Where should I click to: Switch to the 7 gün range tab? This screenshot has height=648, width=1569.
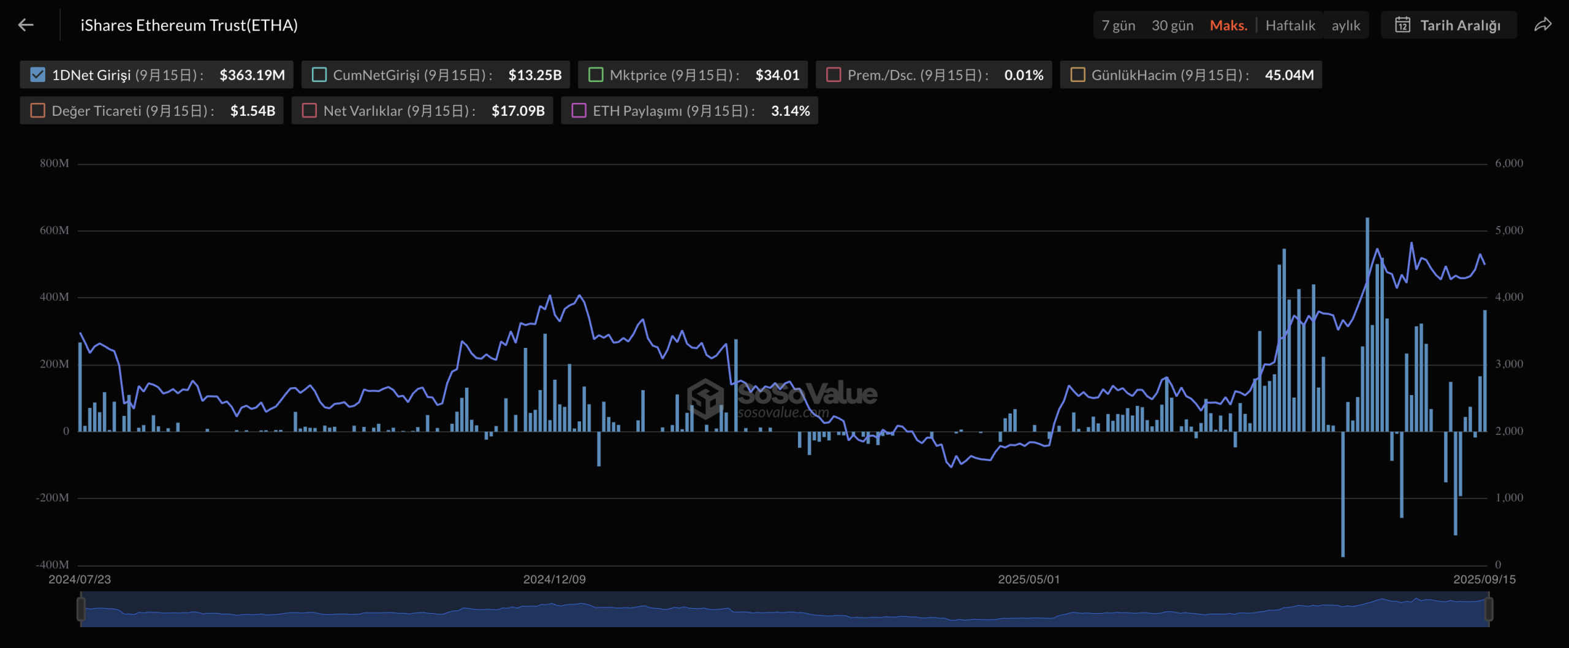point(1118,25)
